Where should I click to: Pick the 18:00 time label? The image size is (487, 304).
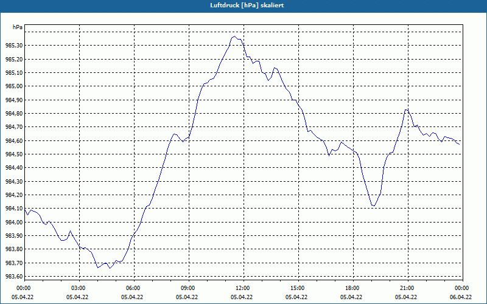(x=353, y=288)
